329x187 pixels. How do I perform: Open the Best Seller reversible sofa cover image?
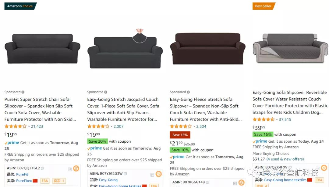[x=290, y=49]
